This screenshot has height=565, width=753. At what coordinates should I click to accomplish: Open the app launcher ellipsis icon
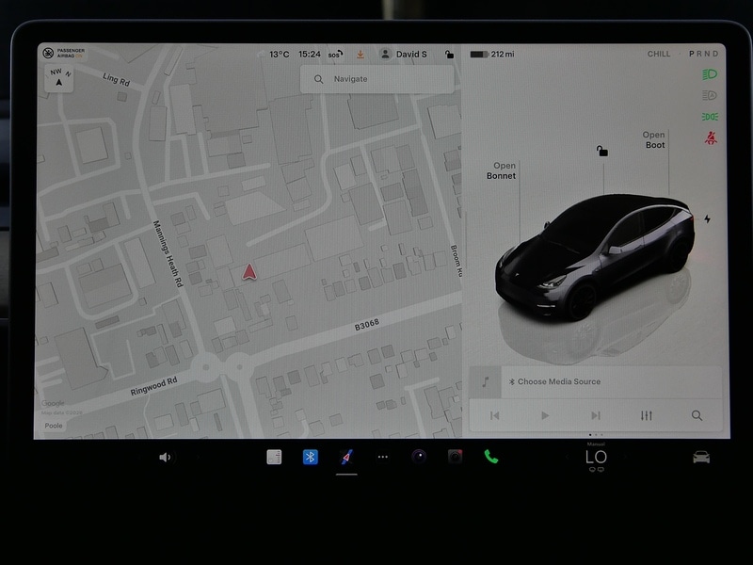[381, 456]
